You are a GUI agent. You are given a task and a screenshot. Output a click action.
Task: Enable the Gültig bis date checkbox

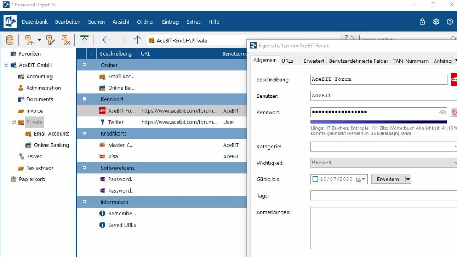(315, 179)
